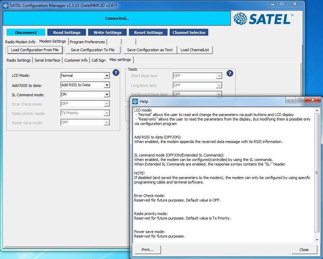Open the Add RSSI to data dropdown
The width and height of the screenshot is (323, 259).
(x=107, y=85)
